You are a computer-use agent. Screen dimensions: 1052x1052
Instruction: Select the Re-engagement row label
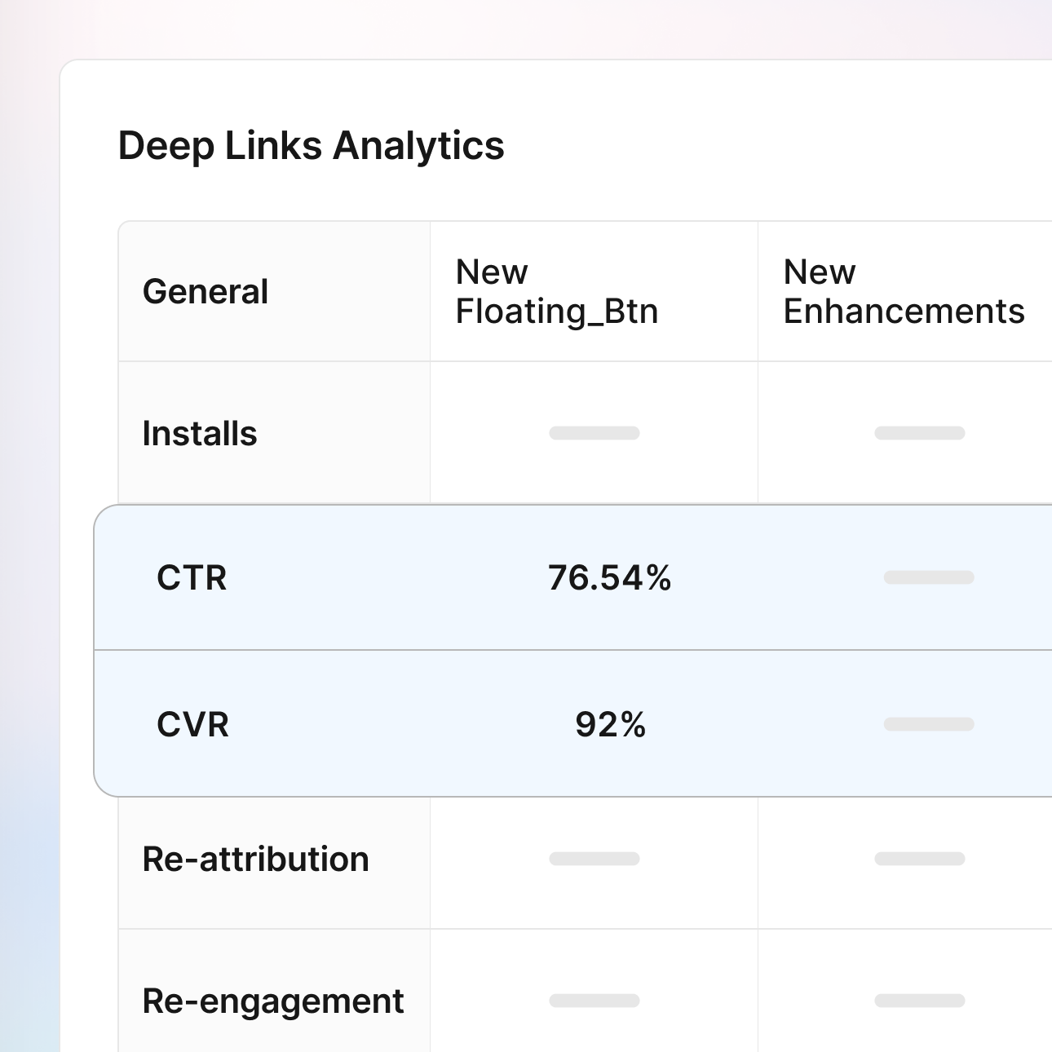(x=272, y=1000)
